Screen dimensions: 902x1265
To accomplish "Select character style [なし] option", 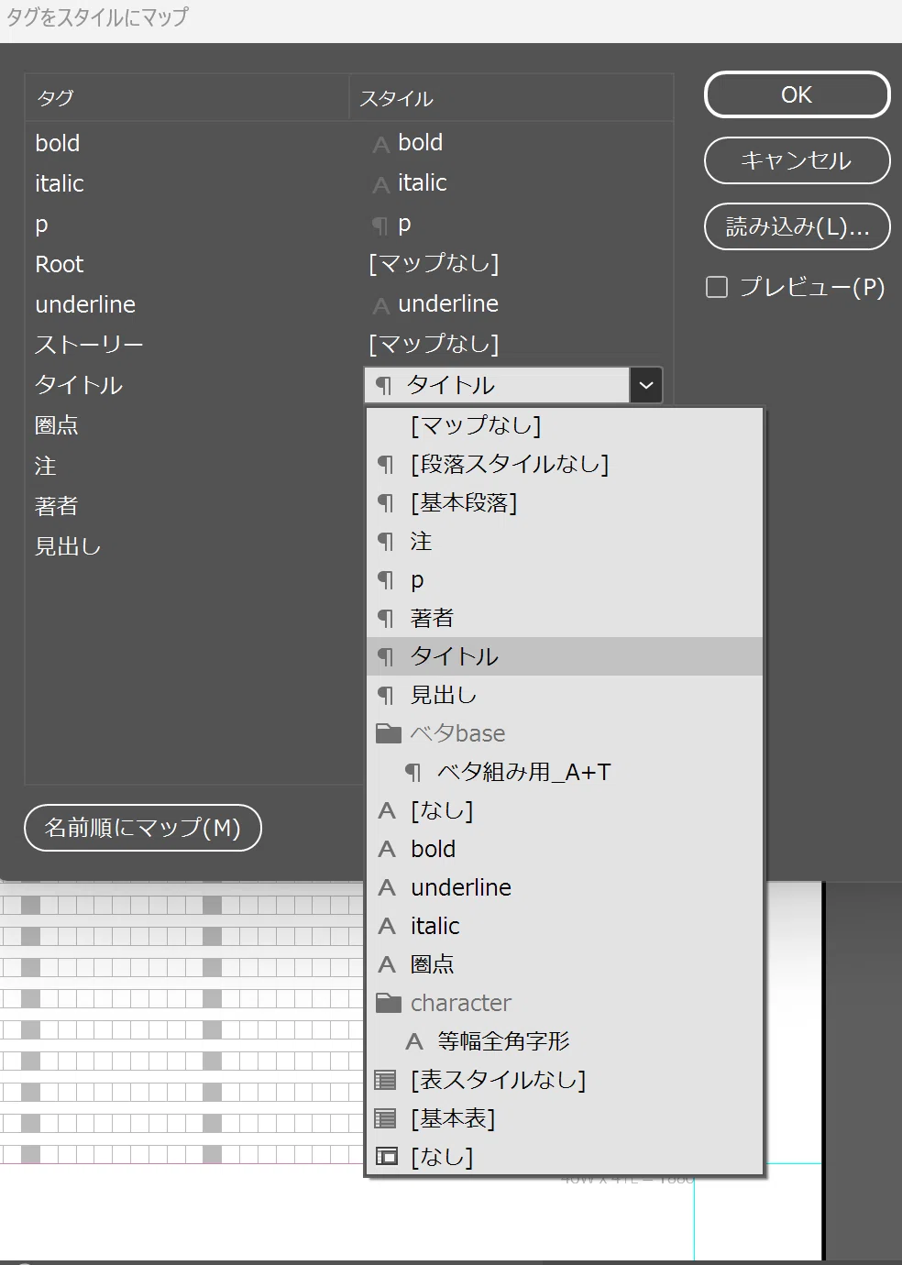I will (x=565, y=810).
